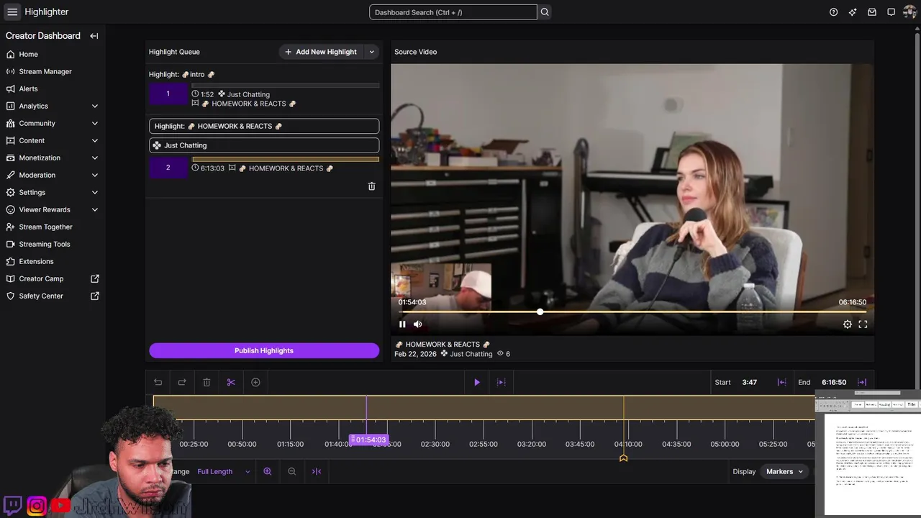Click the orange marker below 04:10:00
The image size is (921, 518).
coord(624,458)
